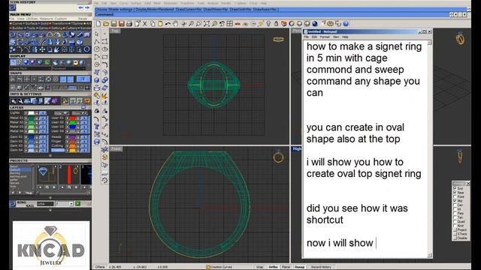Click Record History in the status bar

tap(321, 267)
